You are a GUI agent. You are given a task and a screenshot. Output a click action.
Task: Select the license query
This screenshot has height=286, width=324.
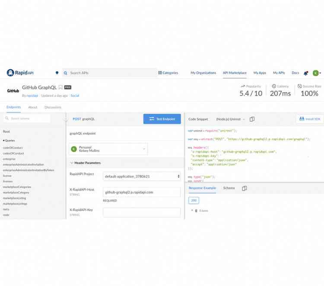[x=7, y=176]
